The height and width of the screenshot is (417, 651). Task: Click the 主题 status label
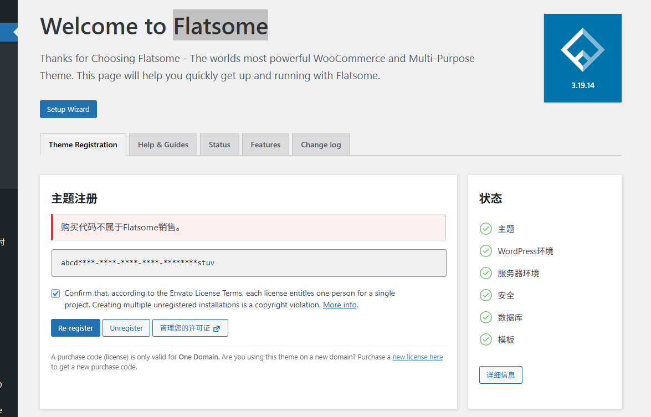click(x=506, y=229)
